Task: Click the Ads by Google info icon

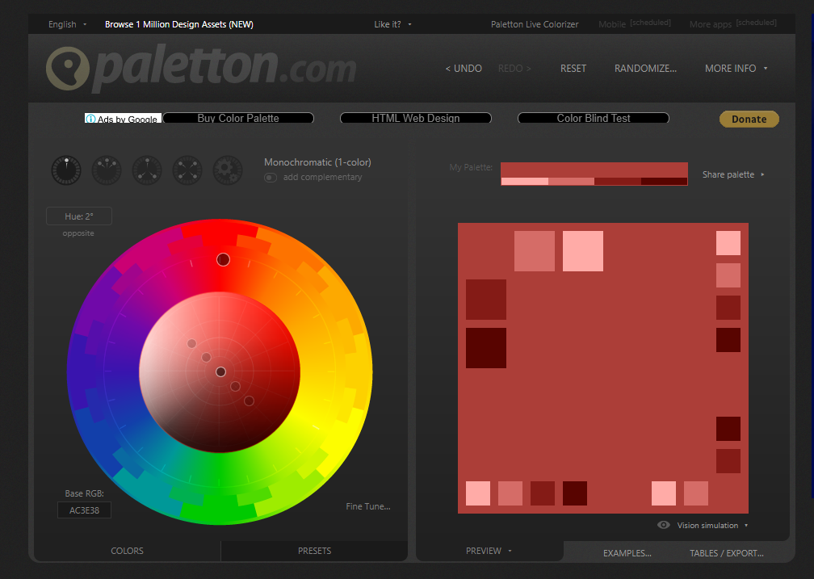Action: tap(90, 119)
